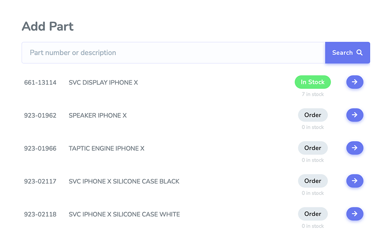
Task: Click the SVC DISPLAY IPHONE X description
Action: tap(103, 83)
